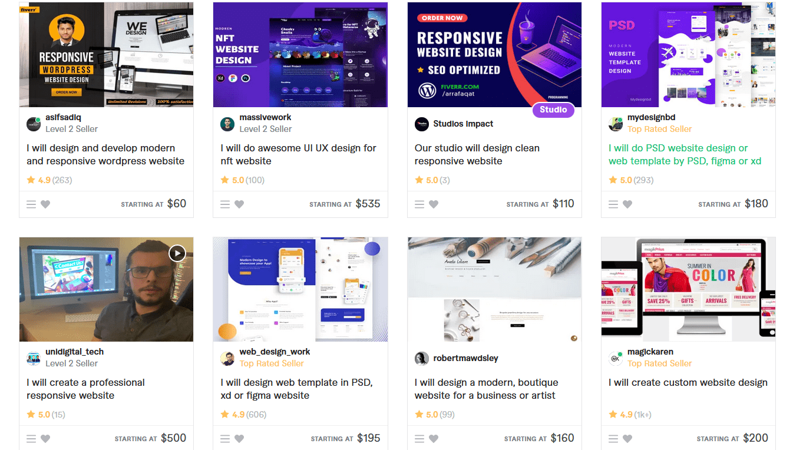Open 'I will do PSD website design' gig title
Viewport: 793px width, 450px height.
tap(685, 154)
